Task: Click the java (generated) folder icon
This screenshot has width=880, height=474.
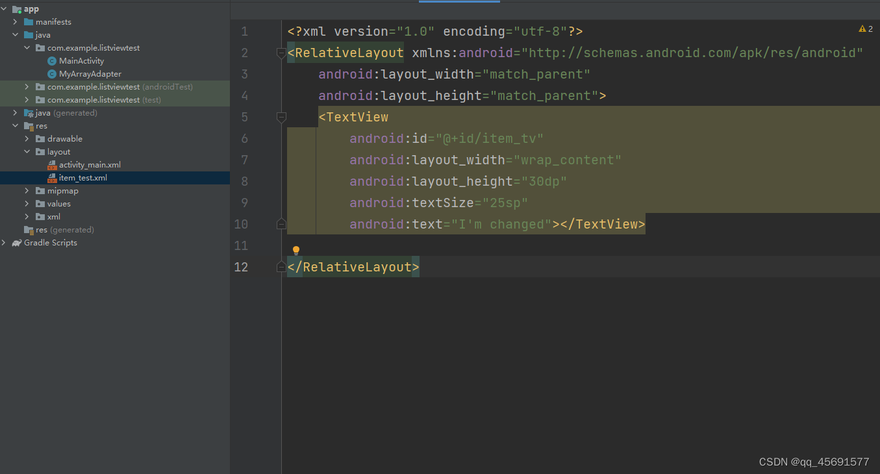Action: pyautogui.click(x=29, y=113)
